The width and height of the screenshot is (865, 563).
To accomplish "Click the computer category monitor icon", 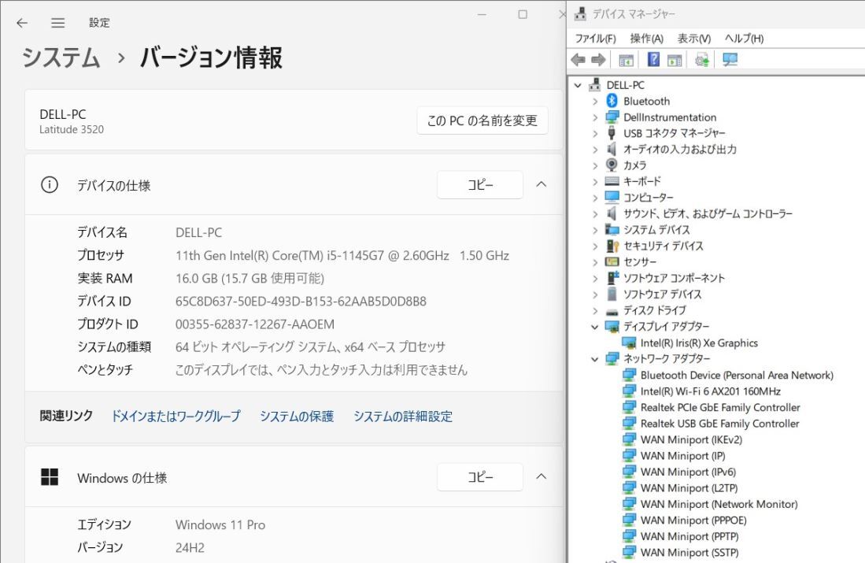I will [x=612, y=197].
